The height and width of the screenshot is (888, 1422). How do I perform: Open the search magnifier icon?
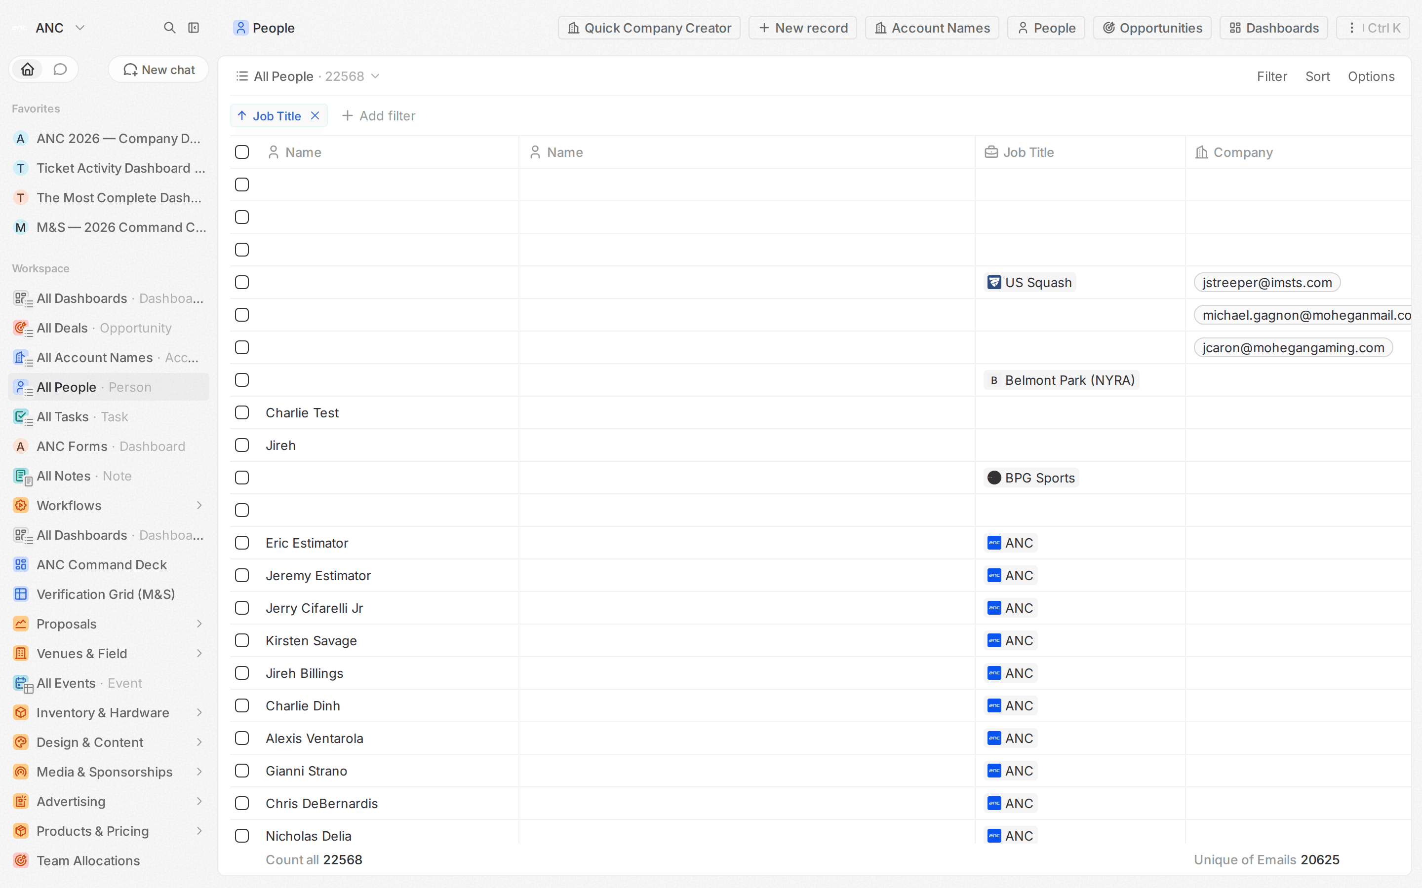coord(169,28)
